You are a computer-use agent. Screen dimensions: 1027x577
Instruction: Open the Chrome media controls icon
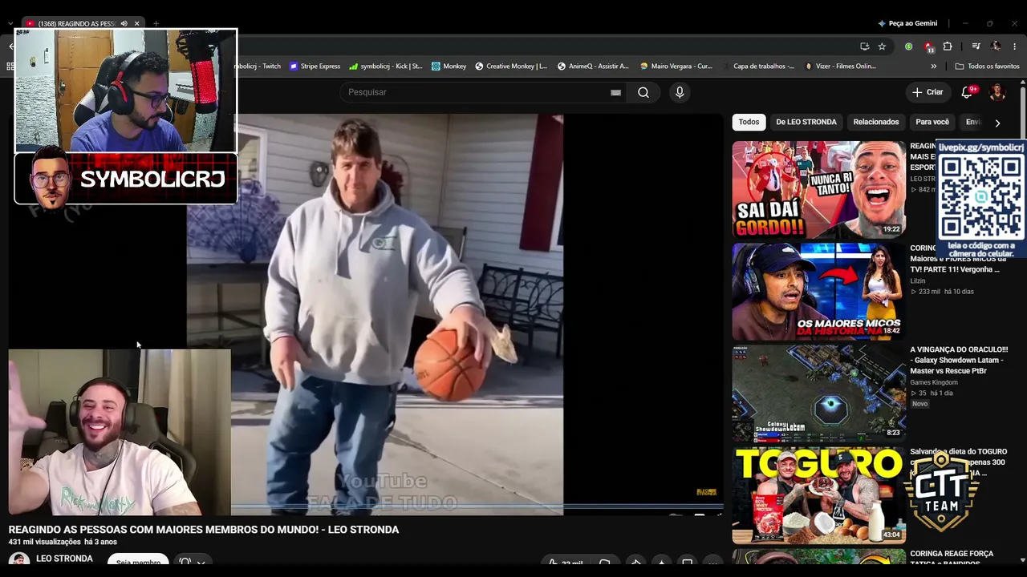(x=976, y=46)
